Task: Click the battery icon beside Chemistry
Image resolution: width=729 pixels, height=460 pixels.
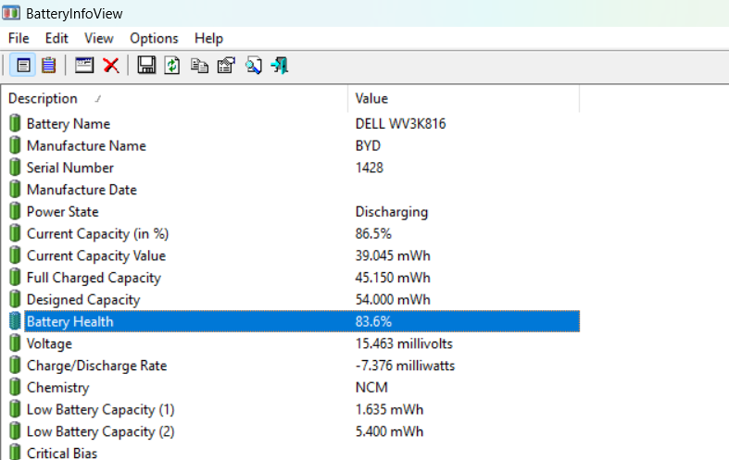Action: tap(15, 387)
